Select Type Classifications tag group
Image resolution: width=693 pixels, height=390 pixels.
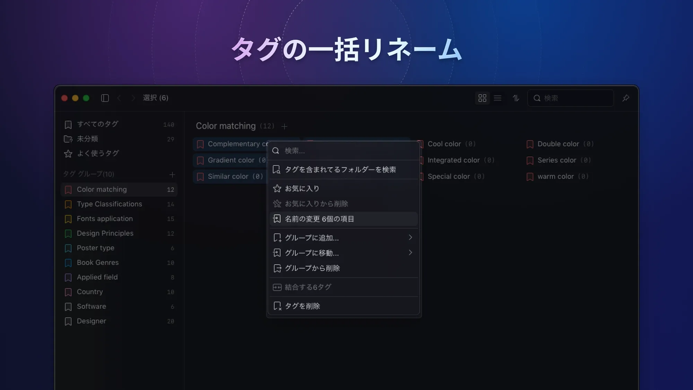click(x=119, y=204)
